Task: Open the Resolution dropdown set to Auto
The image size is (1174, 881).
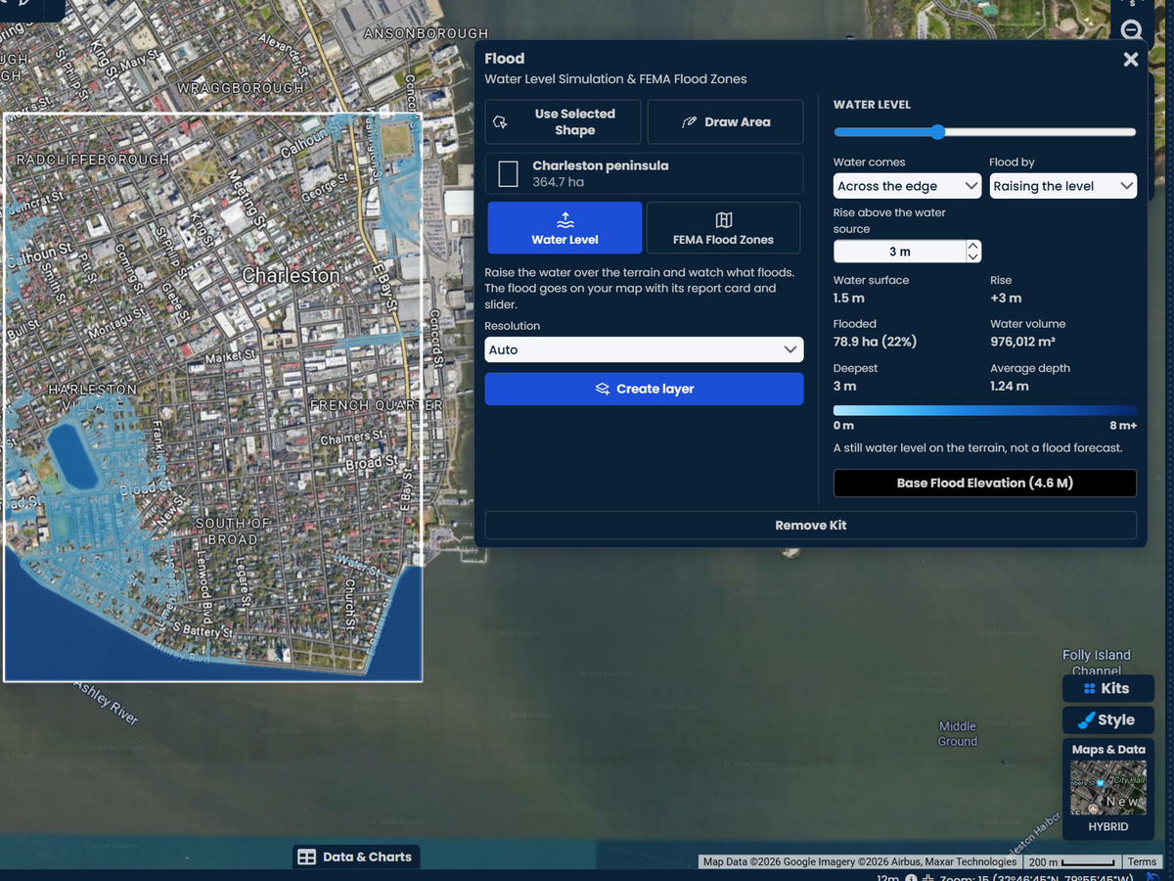Action: point(644,349)
